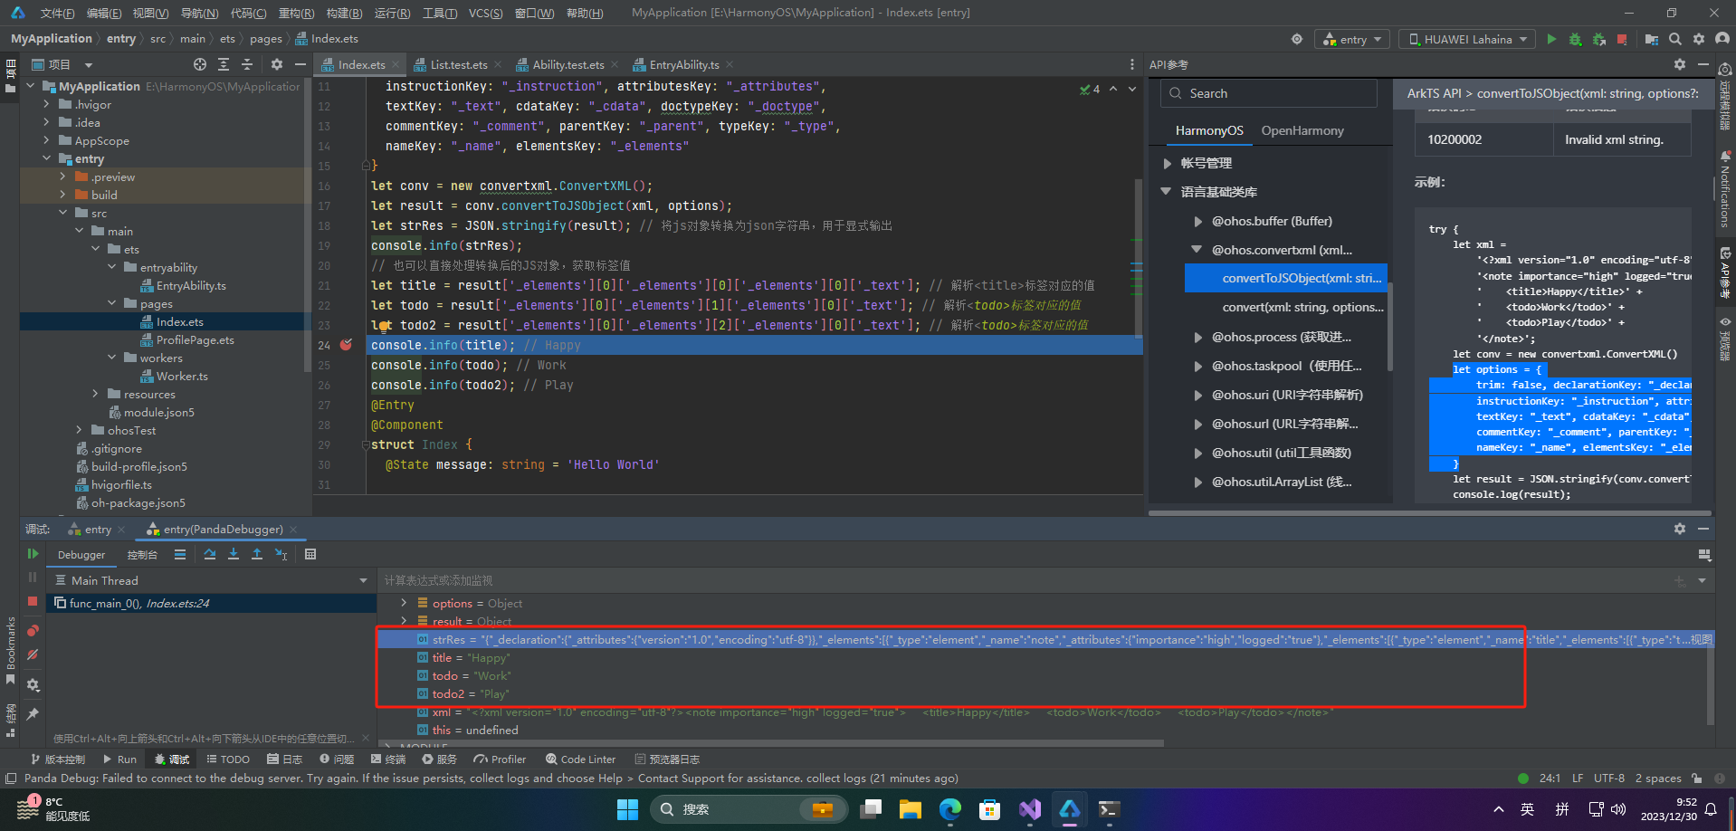1736x831 pixels.
Task: Click the target device manager icon left of entry
Action: 1297,39
